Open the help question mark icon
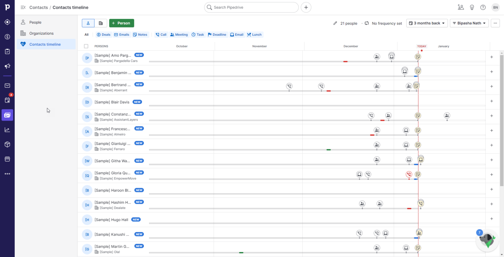This screenshot has height=257, width=504. [x=483, y=7]
